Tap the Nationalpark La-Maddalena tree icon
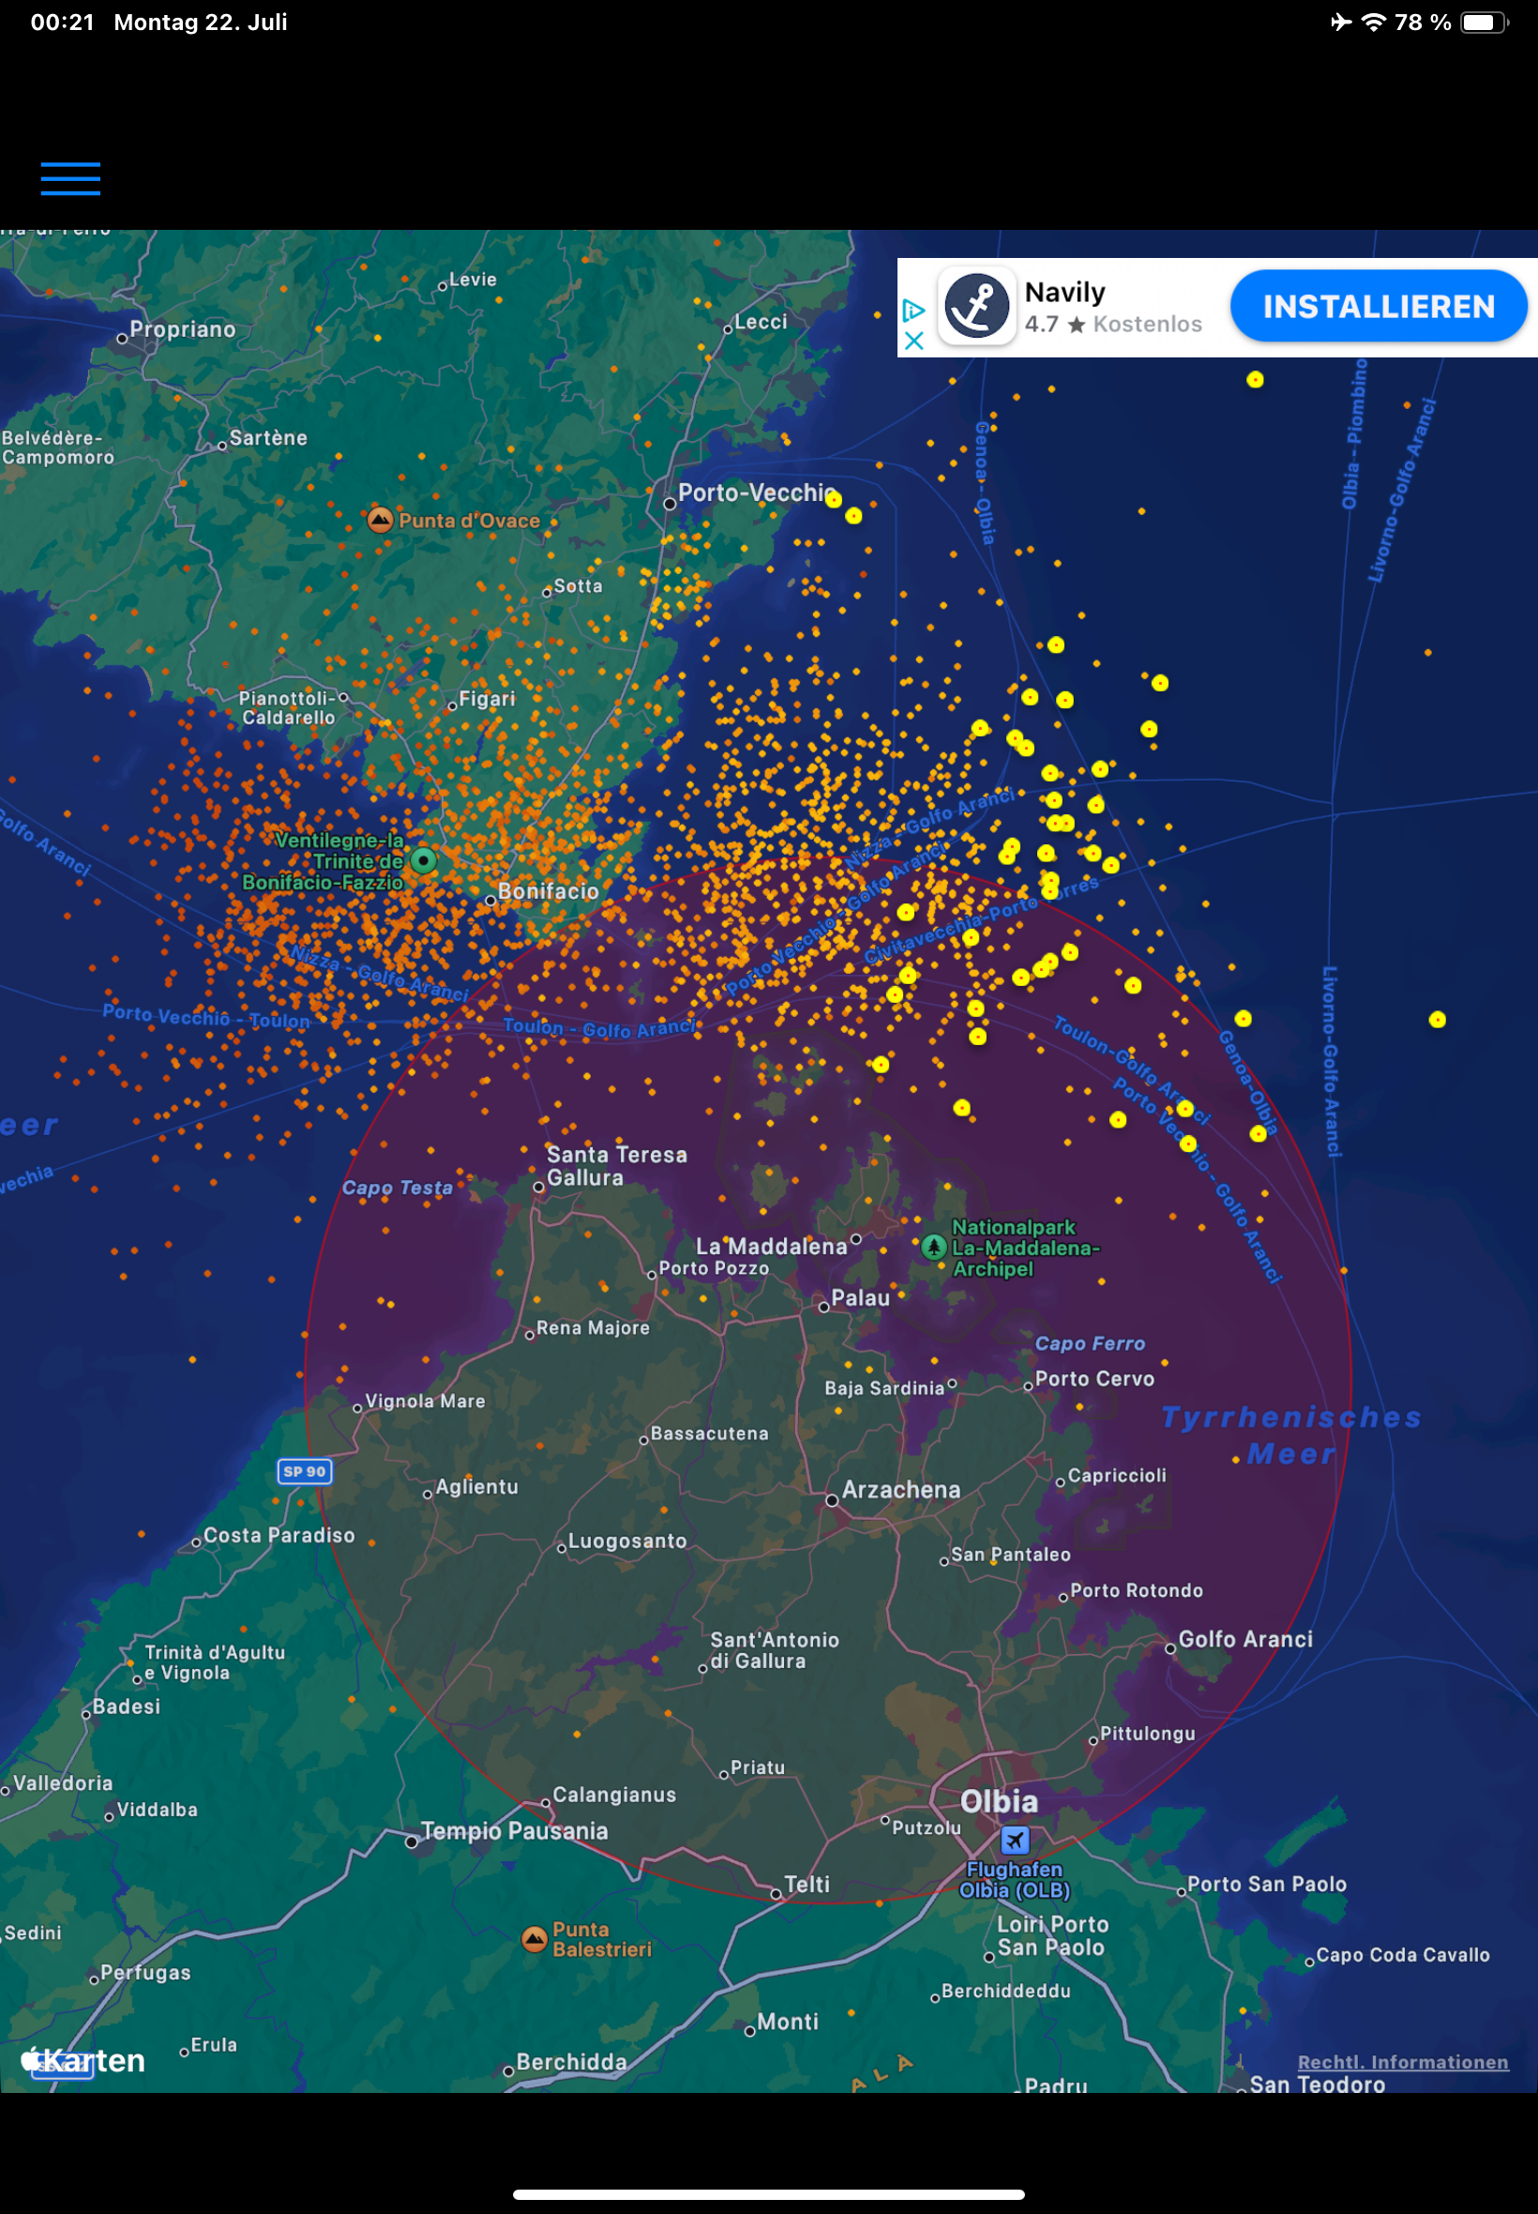Screen dimensions: 1538x2214 coord(933,1246)
